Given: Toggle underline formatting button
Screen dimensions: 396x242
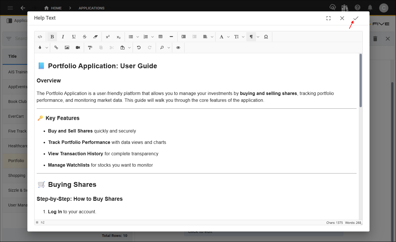Looking at the screenshot, I should pos(74,37).
